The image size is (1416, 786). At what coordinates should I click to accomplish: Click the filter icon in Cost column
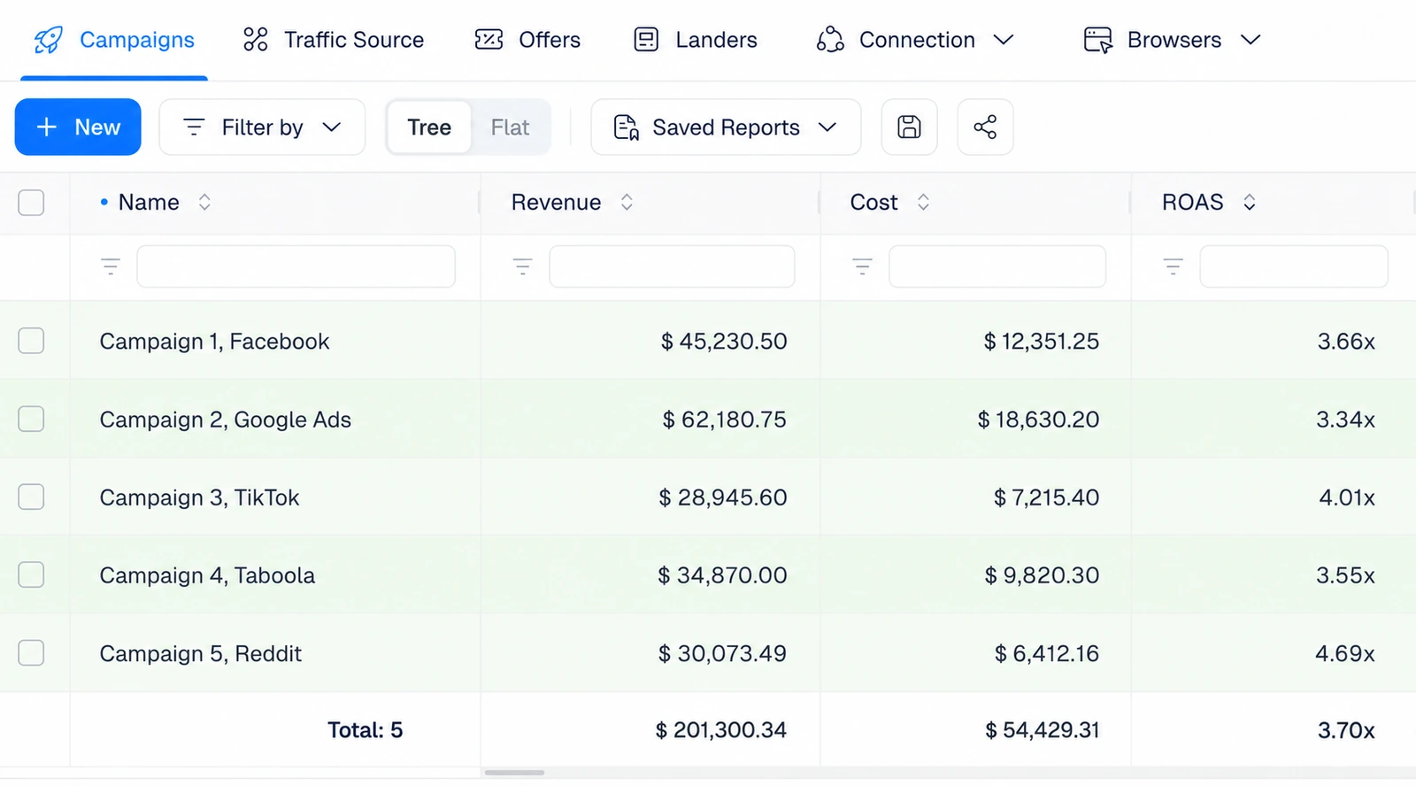pyautogui.click(x=862, y=266)
